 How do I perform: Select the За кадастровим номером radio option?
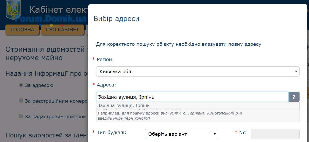[x=21, y=116]
